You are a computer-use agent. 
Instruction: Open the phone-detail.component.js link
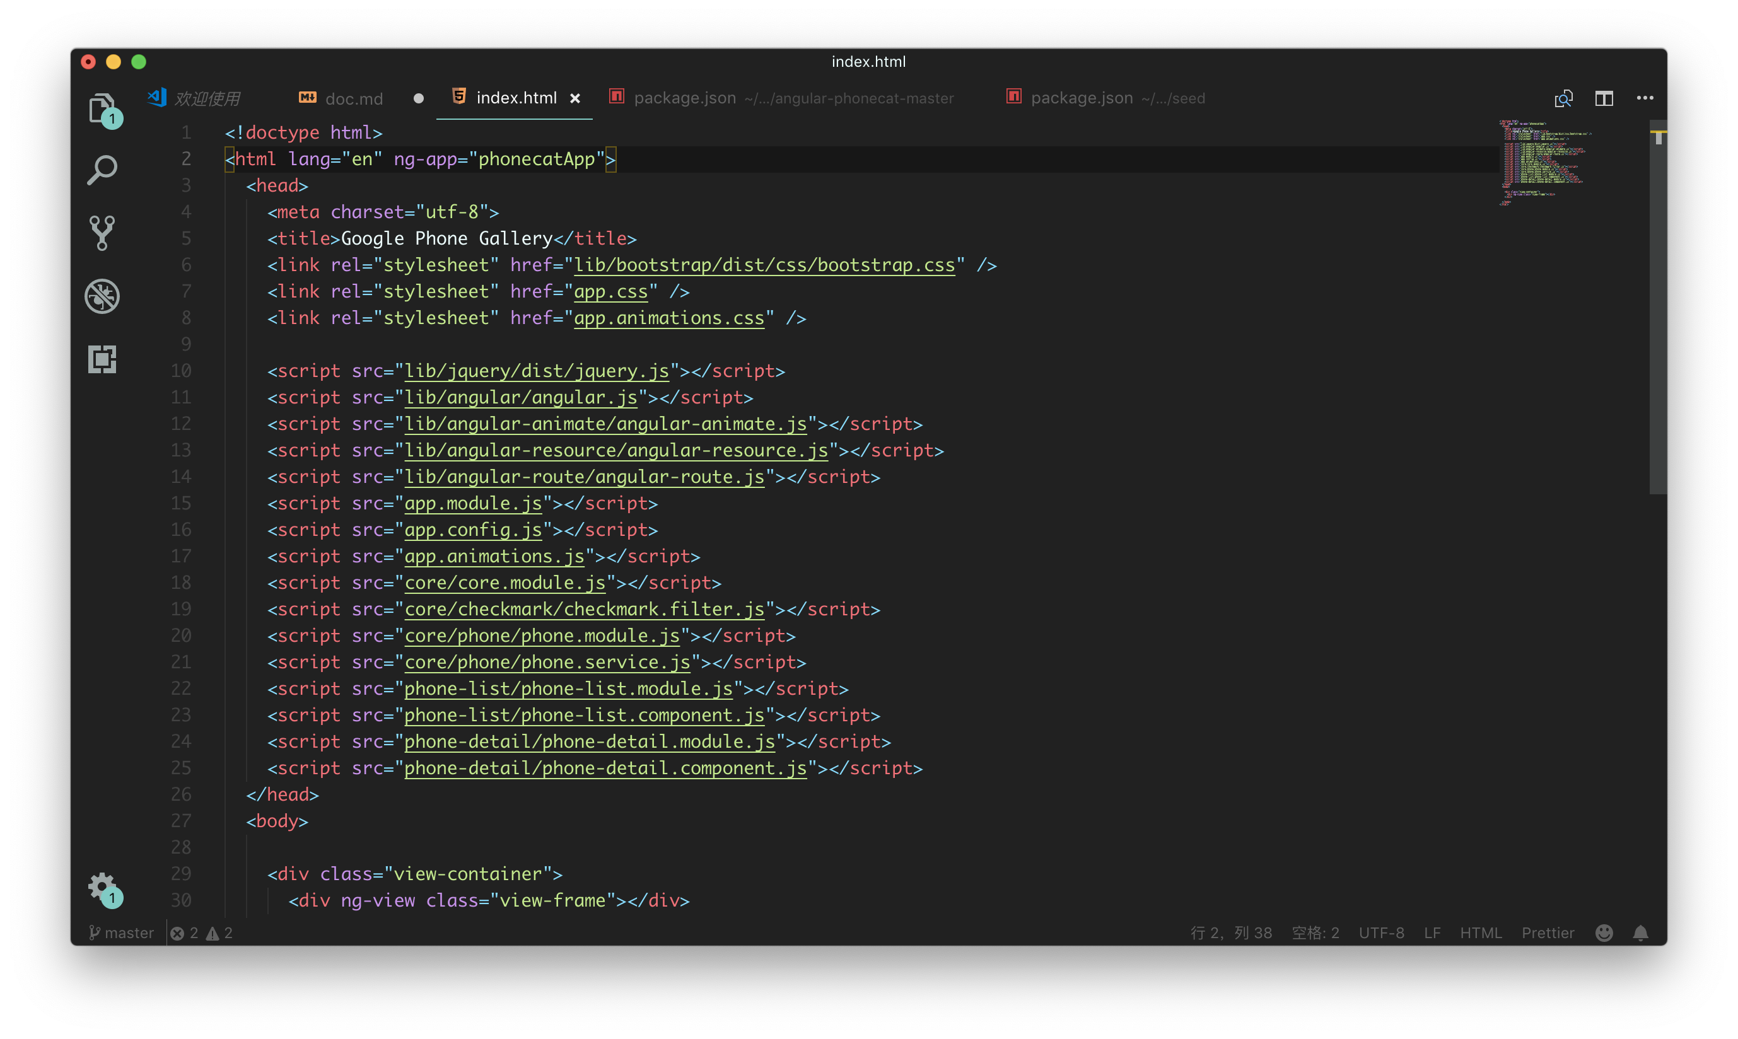coord(605,769)
